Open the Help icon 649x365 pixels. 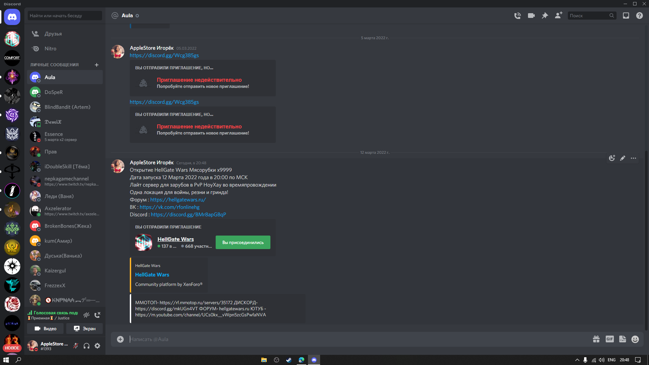pos(640,16)
